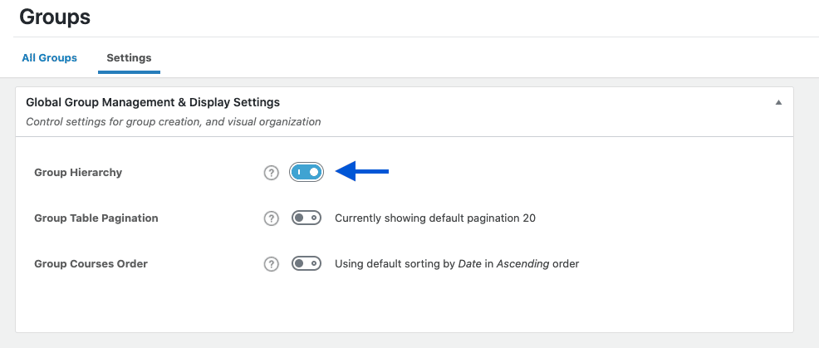Collapse the Global Group Management settings panel
Image resolution: width=819 pixels, height=348 pixels.
coord(778,102)
